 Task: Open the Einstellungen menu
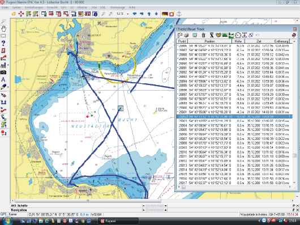pyautogui.click(x=34, y=7)
